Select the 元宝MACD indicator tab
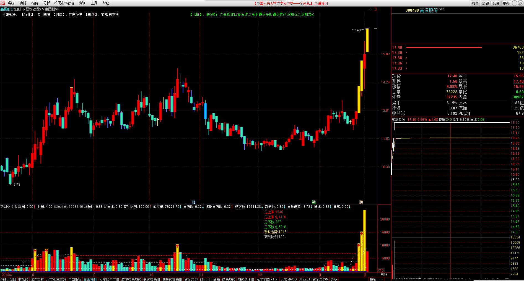 tap(288, 279)
